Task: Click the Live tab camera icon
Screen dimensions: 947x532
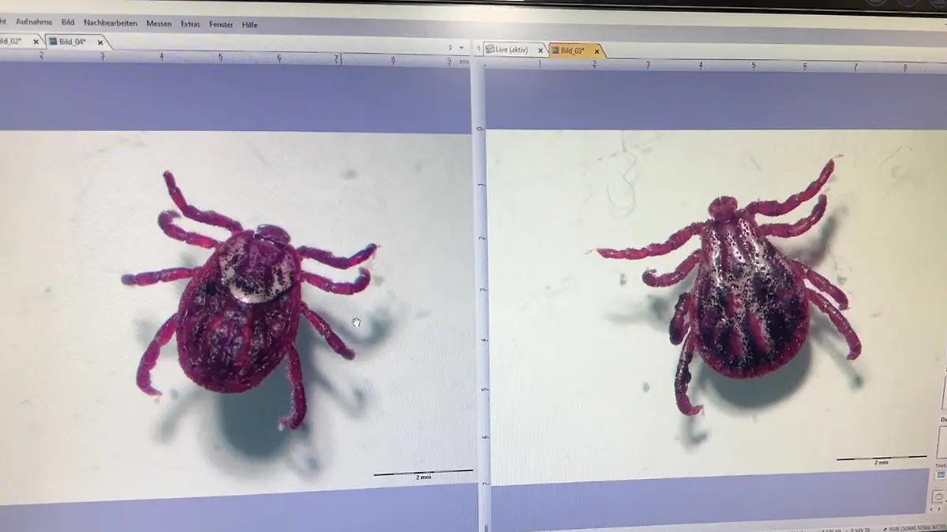Action: (489, 50)
